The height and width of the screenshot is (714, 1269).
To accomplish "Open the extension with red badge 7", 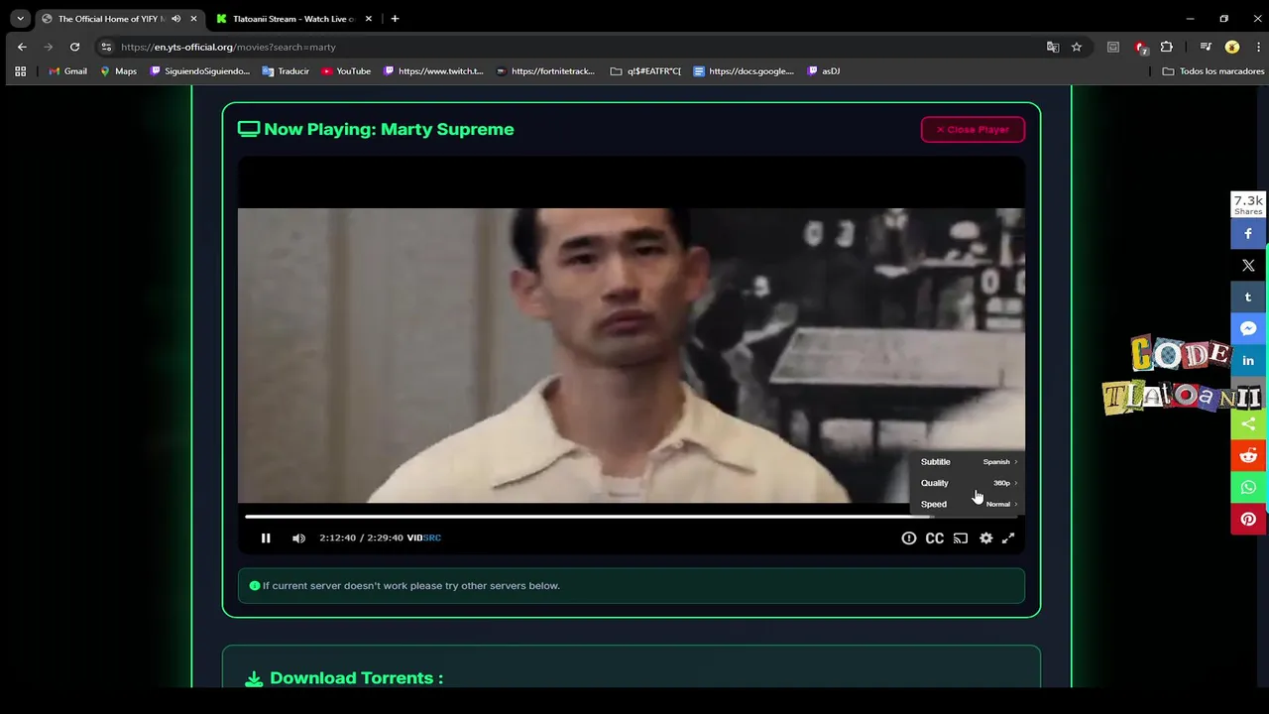I will coord(1141,47).
